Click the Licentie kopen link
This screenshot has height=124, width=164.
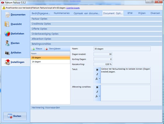point(73,8)
